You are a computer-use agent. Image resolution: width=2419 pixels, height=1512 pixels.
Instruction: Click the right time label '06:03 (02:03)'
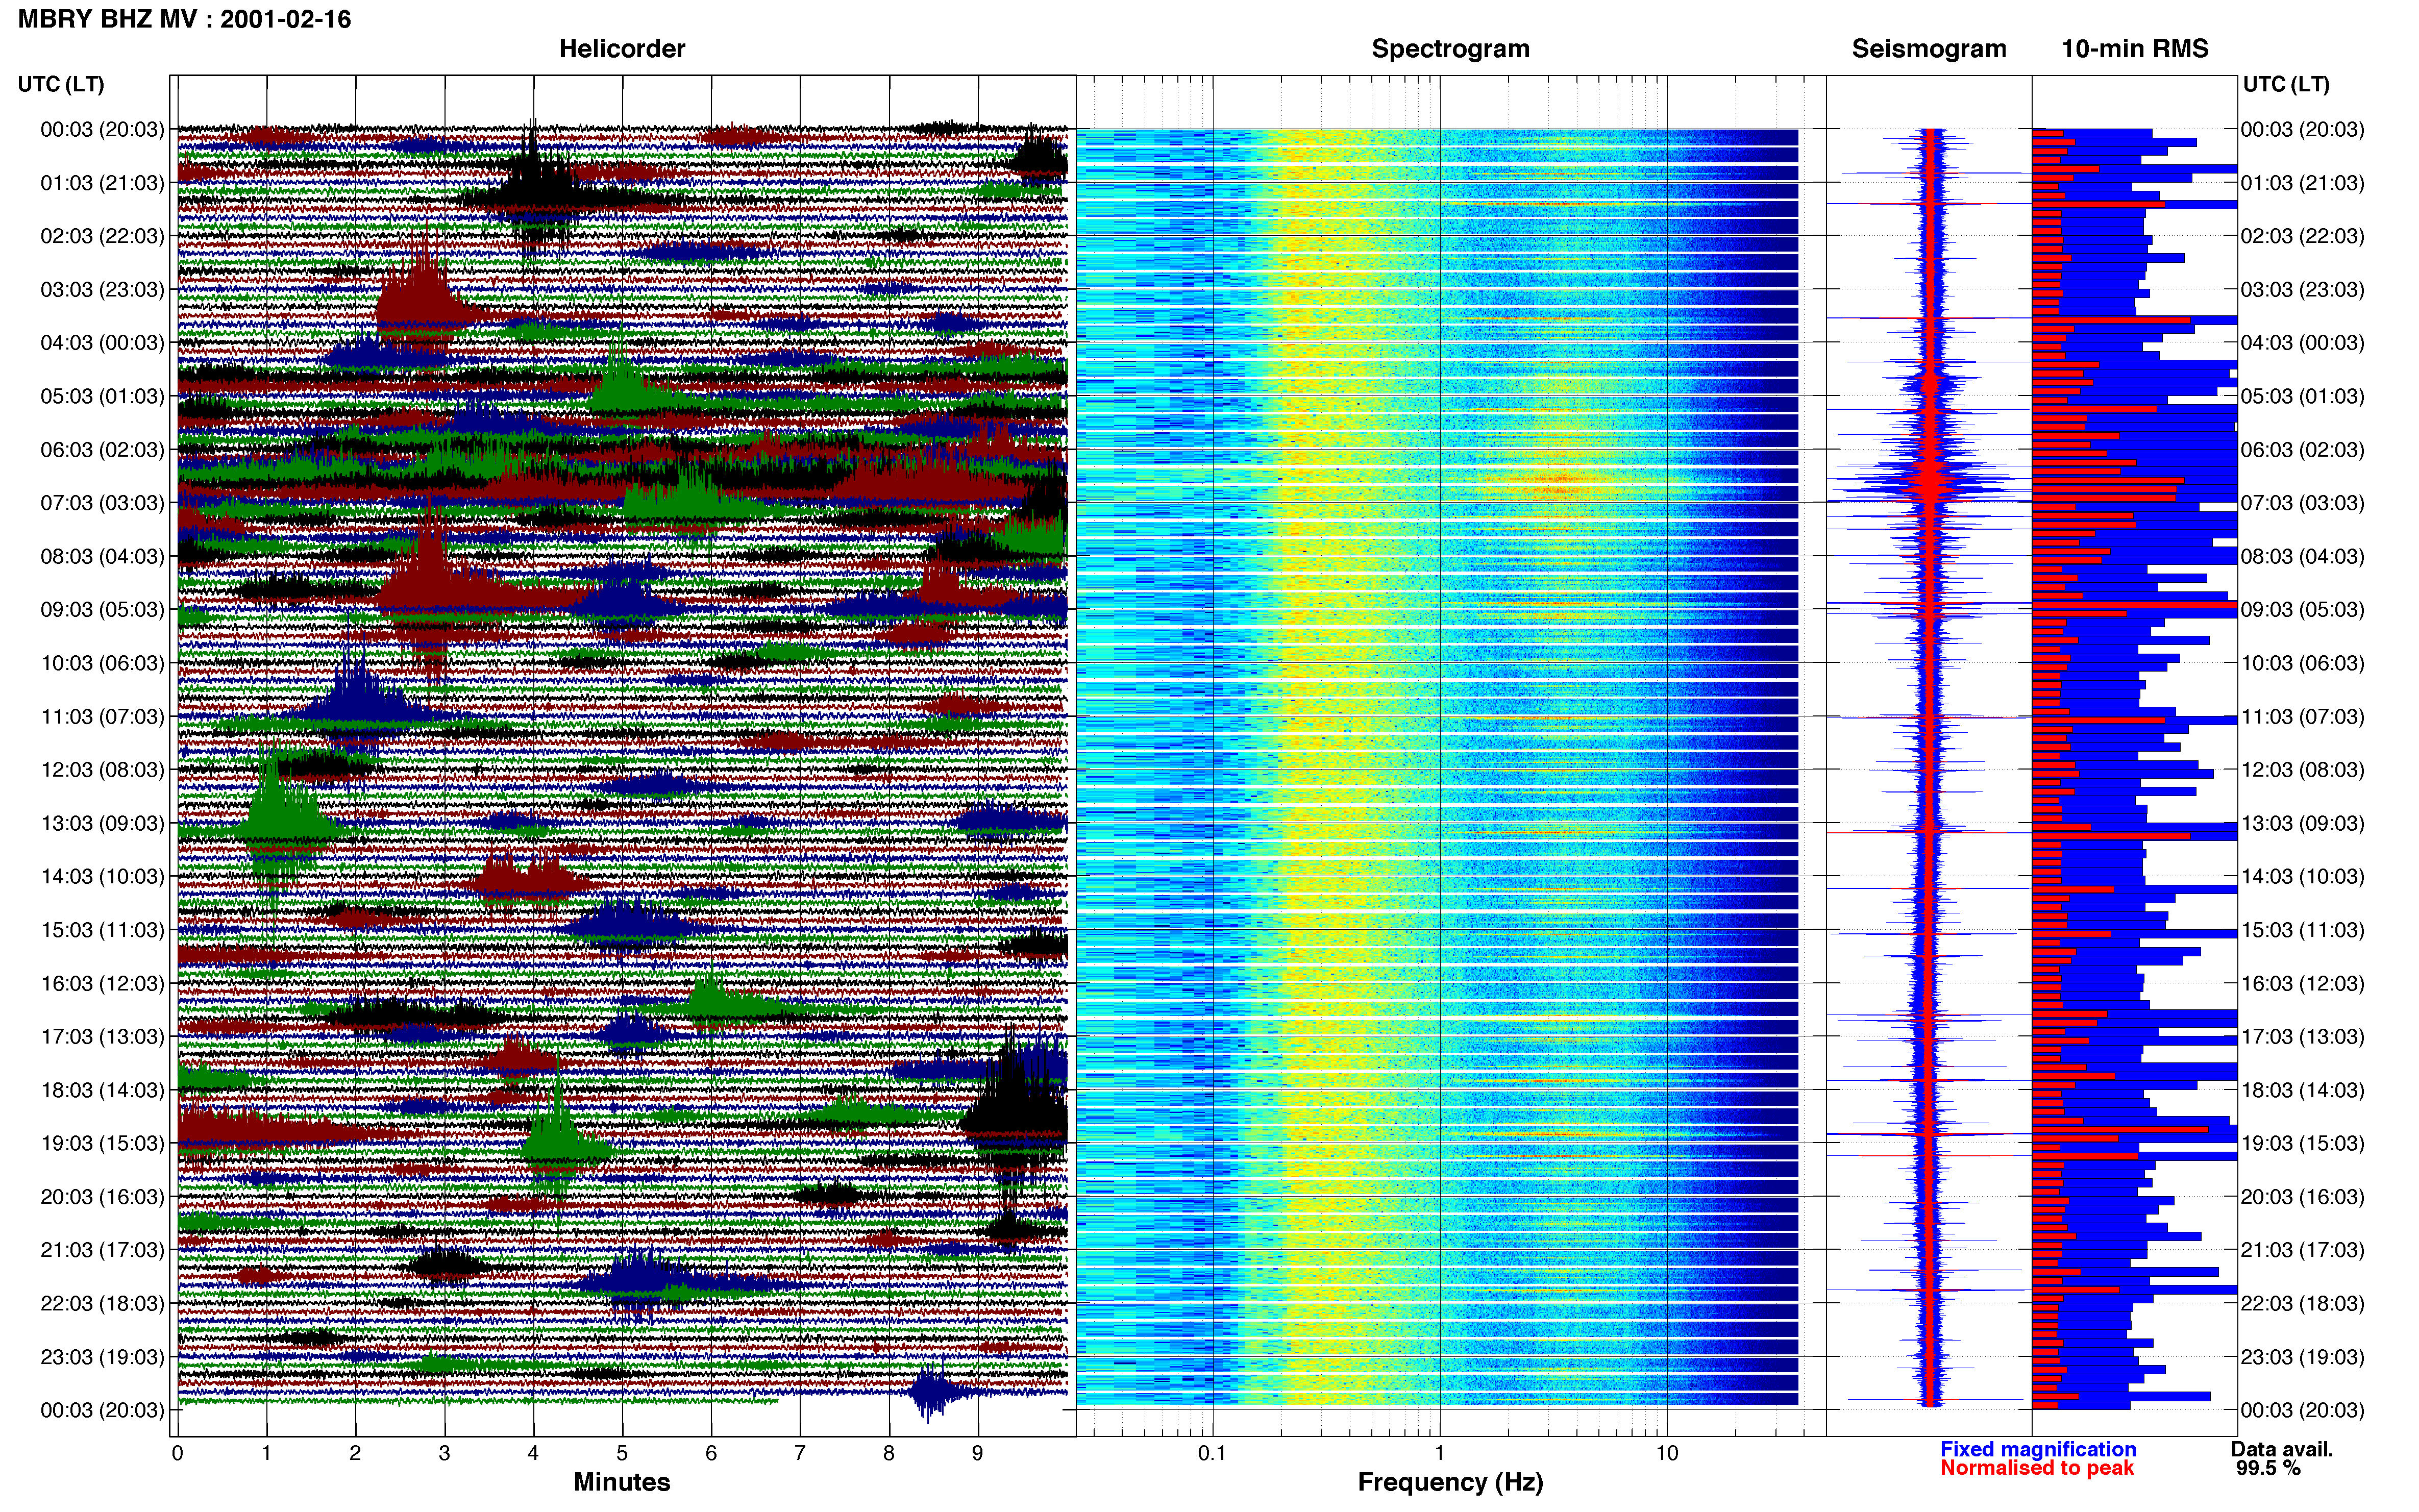click(x=2303, y=450)
